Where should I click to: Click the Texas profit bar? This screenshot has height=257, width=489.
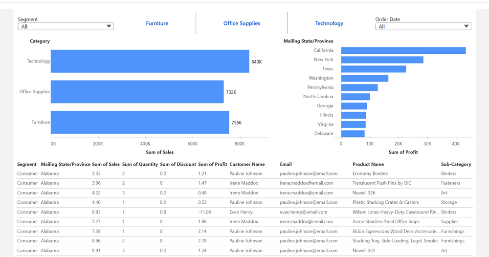[x=373, y=69]
